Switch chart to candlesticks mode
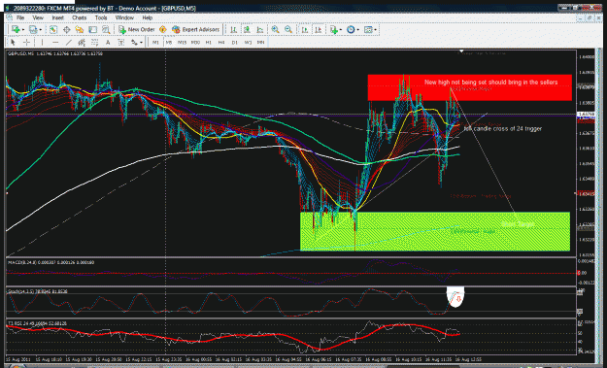Image resolution: width=607 pixels, height=368 pixels. (247, 29)
